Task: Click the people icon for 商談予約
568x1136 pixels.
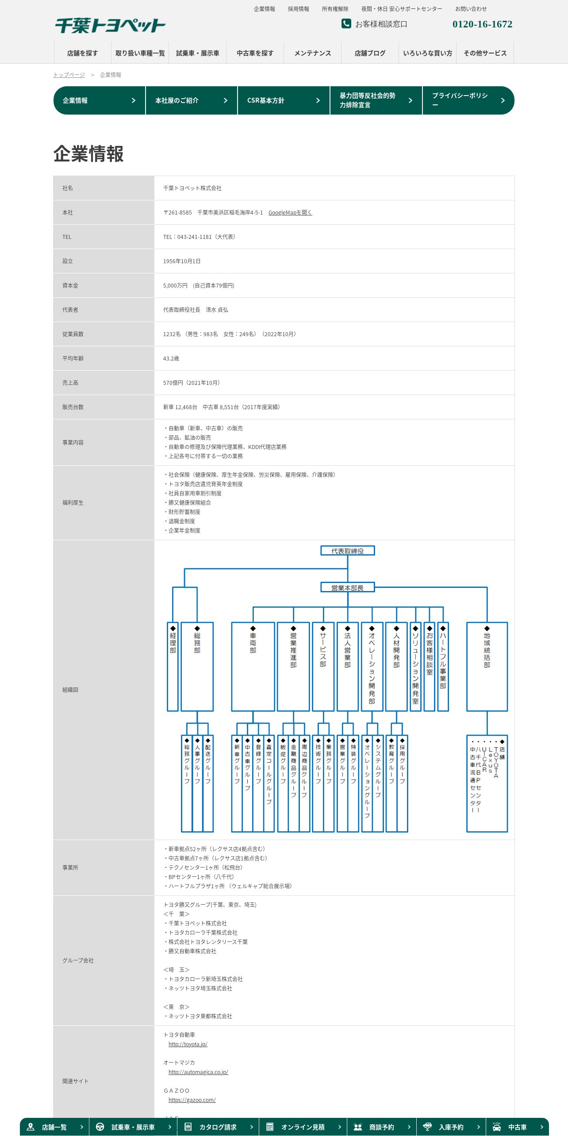Action: pyautogui.click(x=358, y=1127)
